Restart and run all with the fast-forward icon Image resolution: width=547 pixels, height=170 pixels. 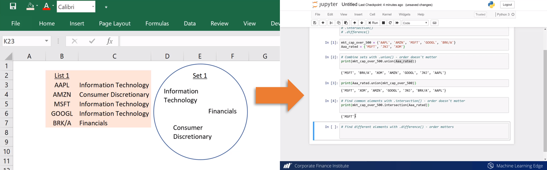pos(397,23)
